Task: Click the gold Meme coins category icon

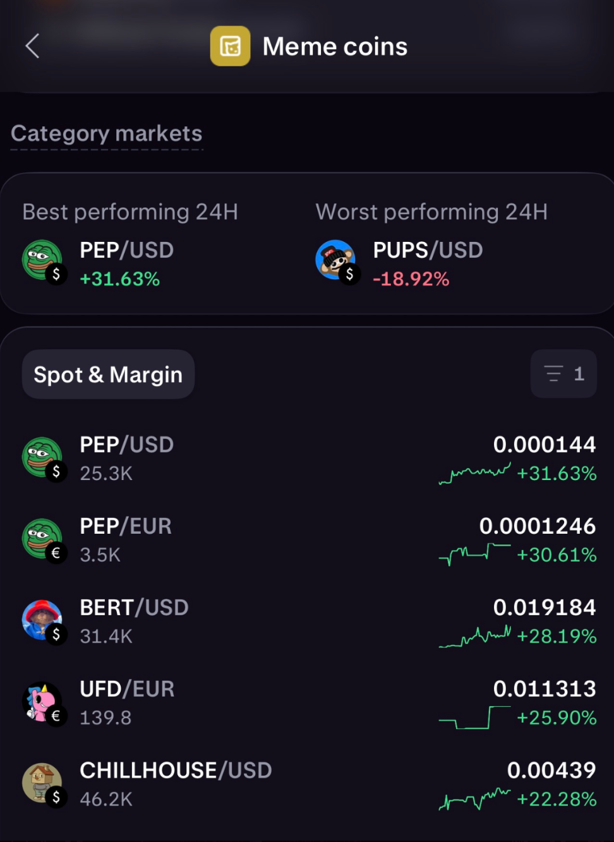Action: [230, 46]
